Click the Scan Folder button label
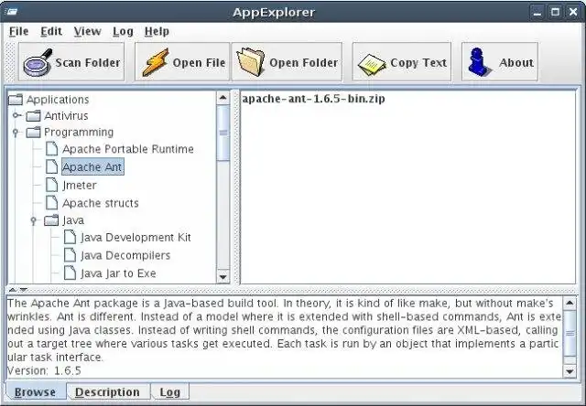 tap(88, 62)
